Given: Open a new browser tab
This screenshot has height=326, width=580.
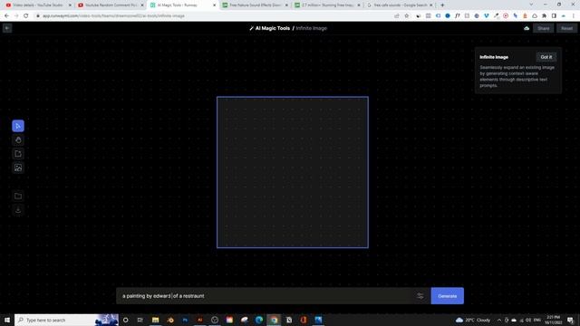Looking at the screenshot, I should click(x=442, y=5).
